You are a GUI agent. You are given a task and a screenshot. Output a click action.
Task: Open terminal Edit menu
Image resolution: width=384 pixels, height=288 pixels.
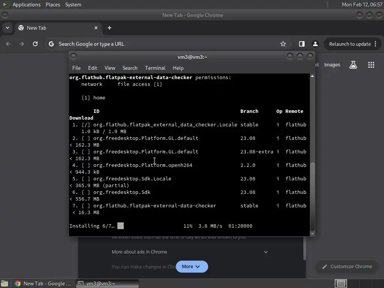[x=92, y=68]
